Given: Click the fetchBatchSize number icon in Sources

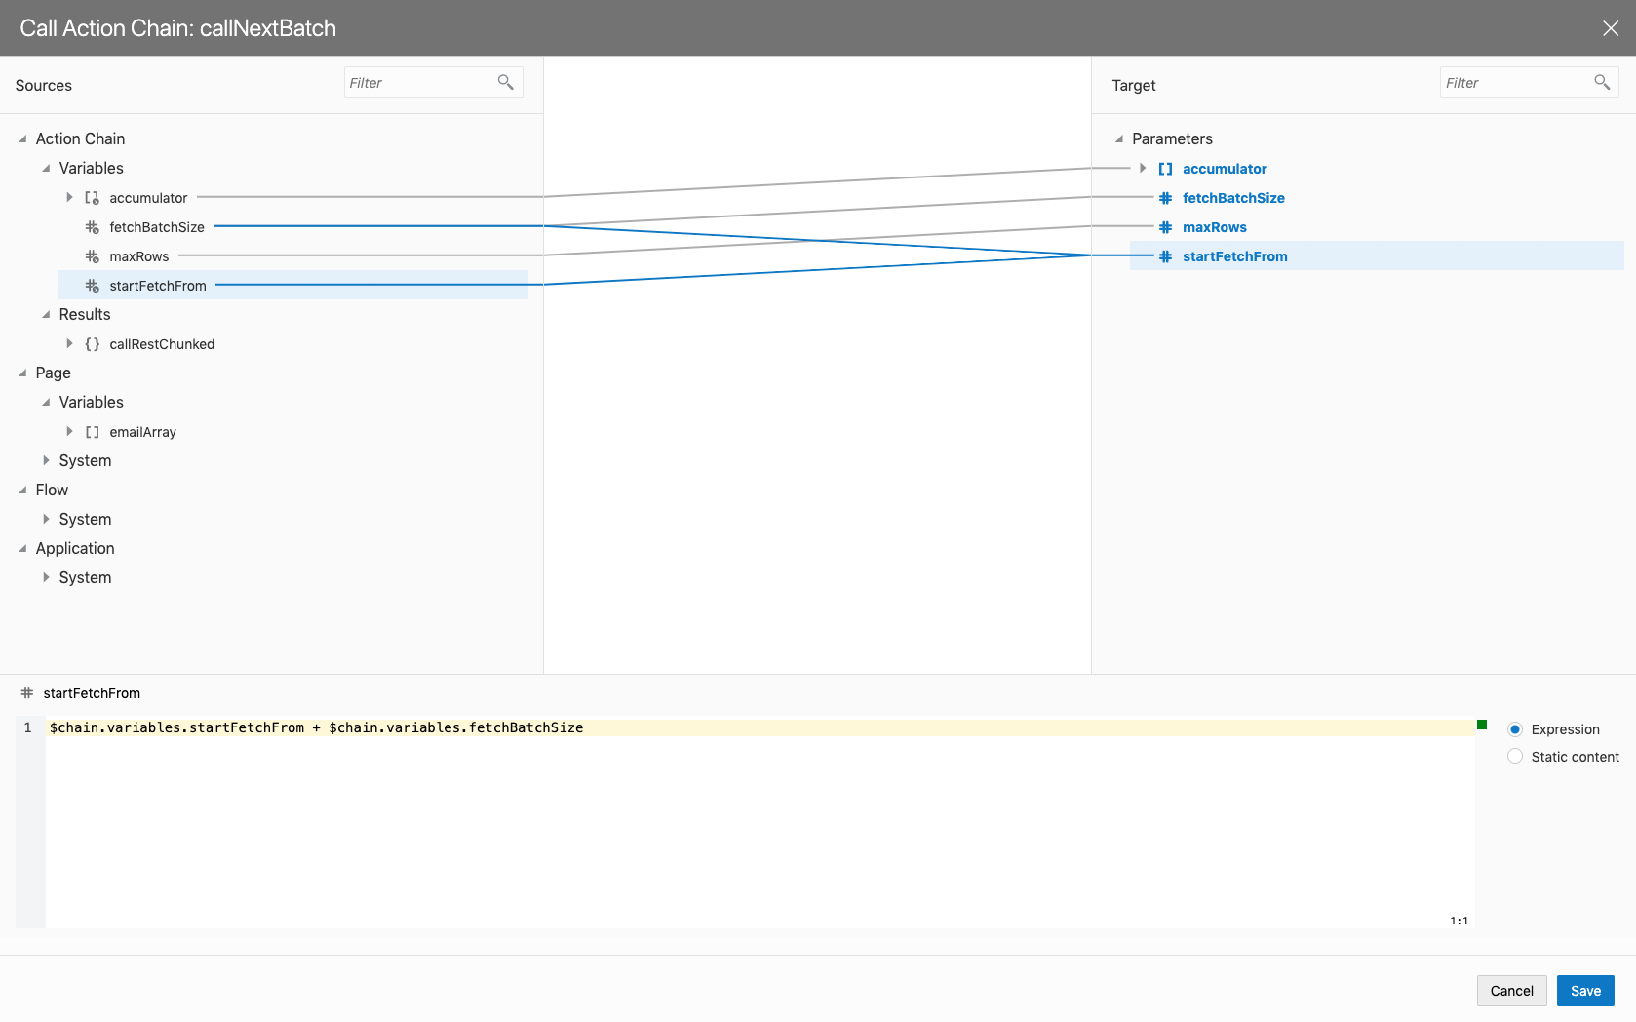Looking at the screenshot, I should (92, 227).
